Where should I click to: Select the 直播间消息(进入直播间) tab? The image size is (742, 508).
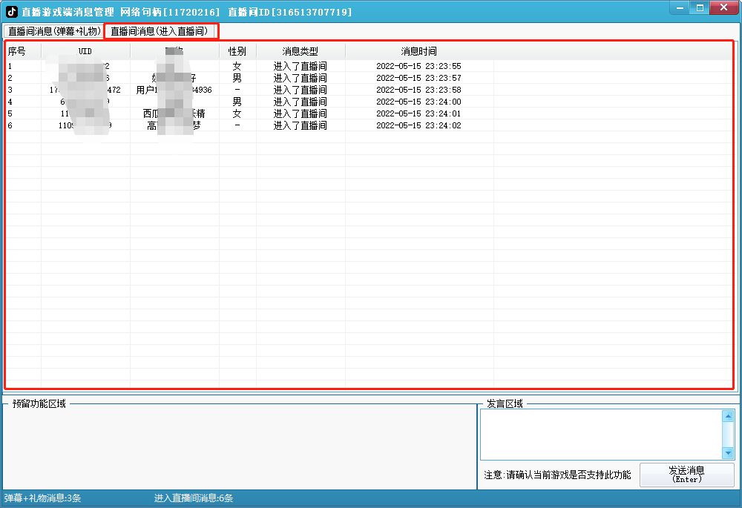pyautogui.click(x=160, y=31)
